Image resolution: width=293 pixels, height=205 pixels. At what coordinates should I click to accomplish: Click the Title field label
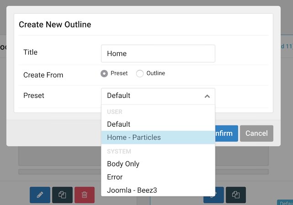pyautogui.click(x=31, y=52)
